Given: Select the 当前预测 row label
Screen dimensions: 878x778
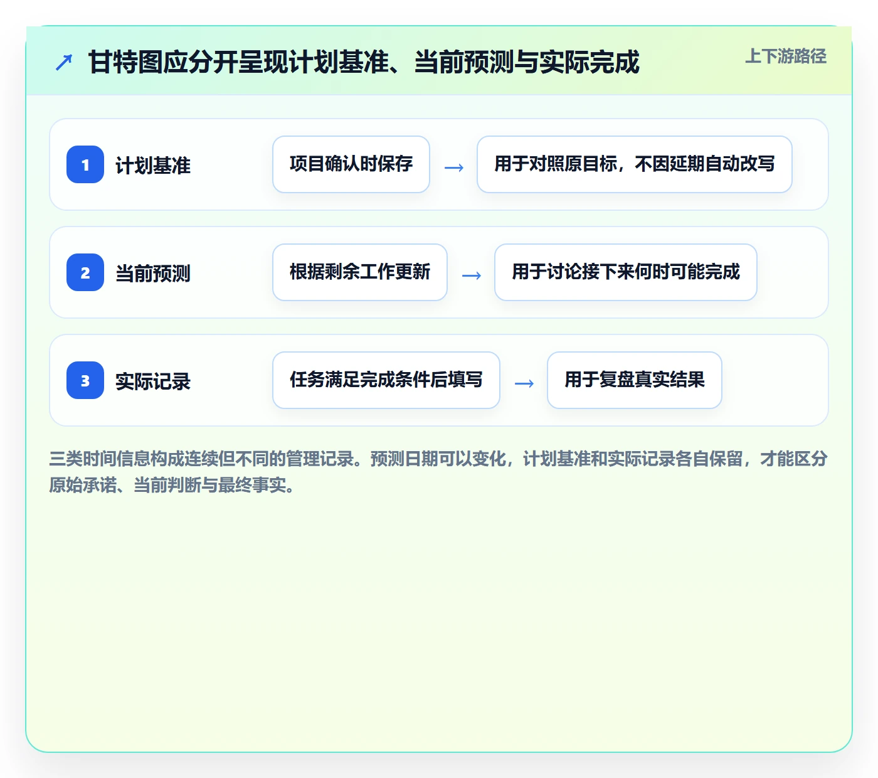Looking at the screenshot, I should pyautogui.click(x=153, y=274).
